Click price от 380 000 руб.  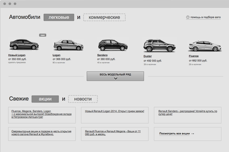106,59
